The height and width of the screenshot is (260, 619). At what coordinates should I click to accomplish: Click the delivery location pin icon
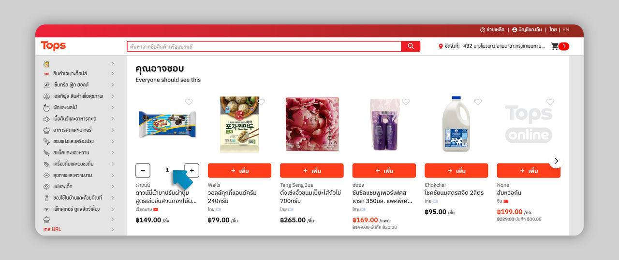click(x=441, y=46)
